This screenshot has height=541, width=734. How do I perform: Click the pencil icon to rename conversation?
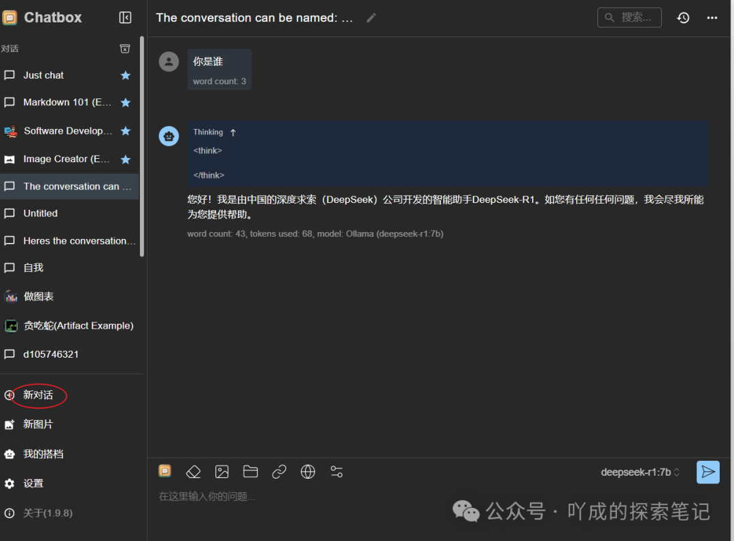pyautogui.click(x=371, y=18)
